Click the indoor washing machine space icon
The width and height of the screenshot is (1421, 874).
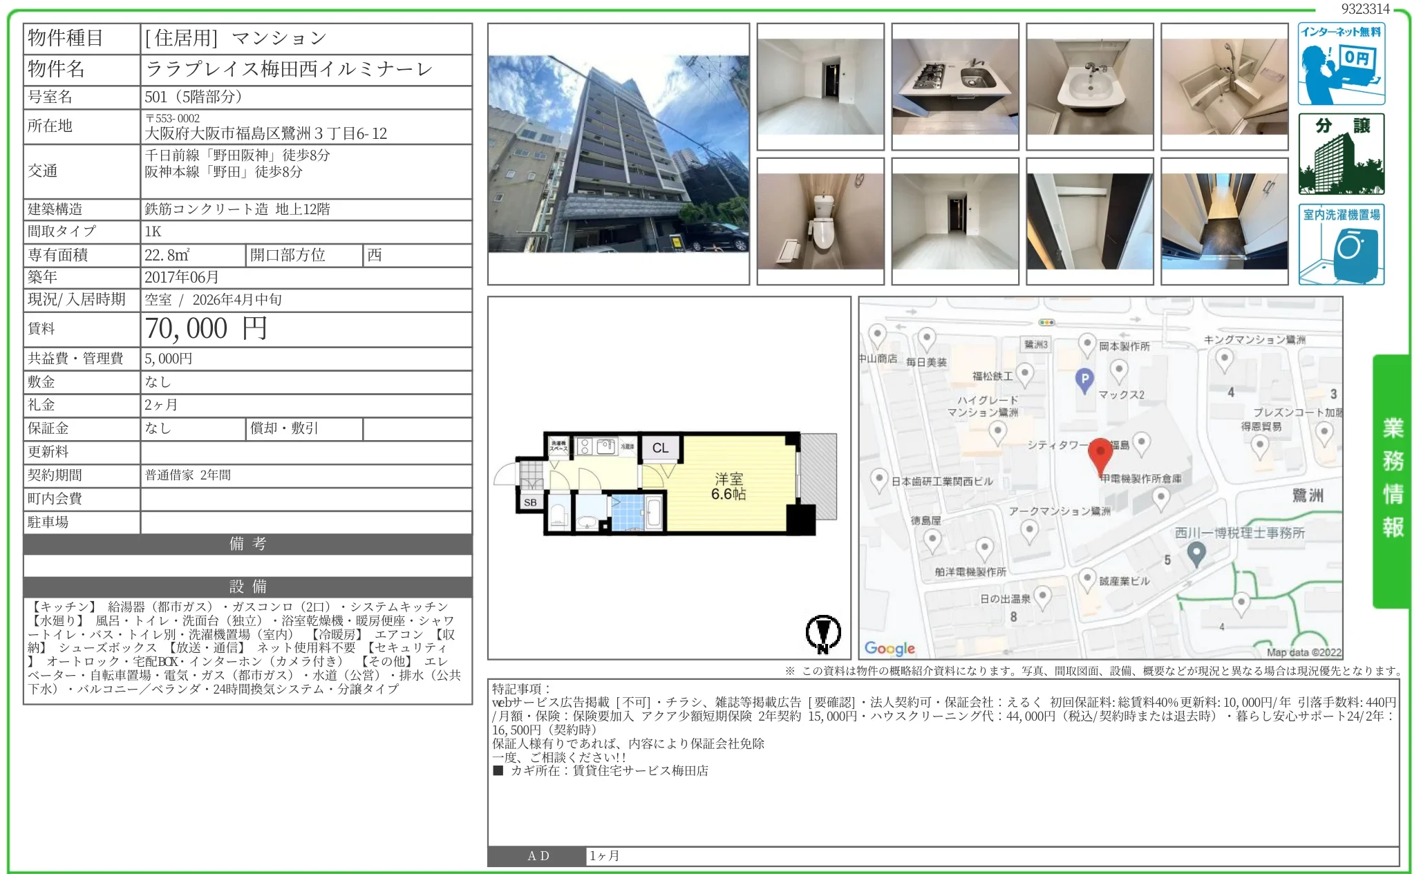[1341, 245]
